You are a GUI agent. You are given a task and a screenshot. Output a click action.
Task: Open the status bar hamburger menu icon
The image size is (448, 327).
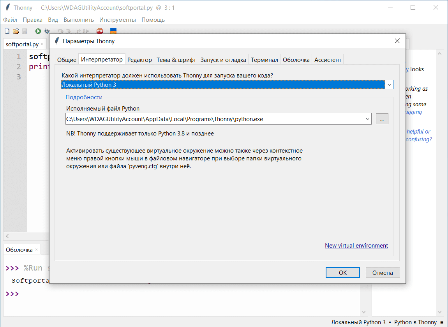click(442, 322)
